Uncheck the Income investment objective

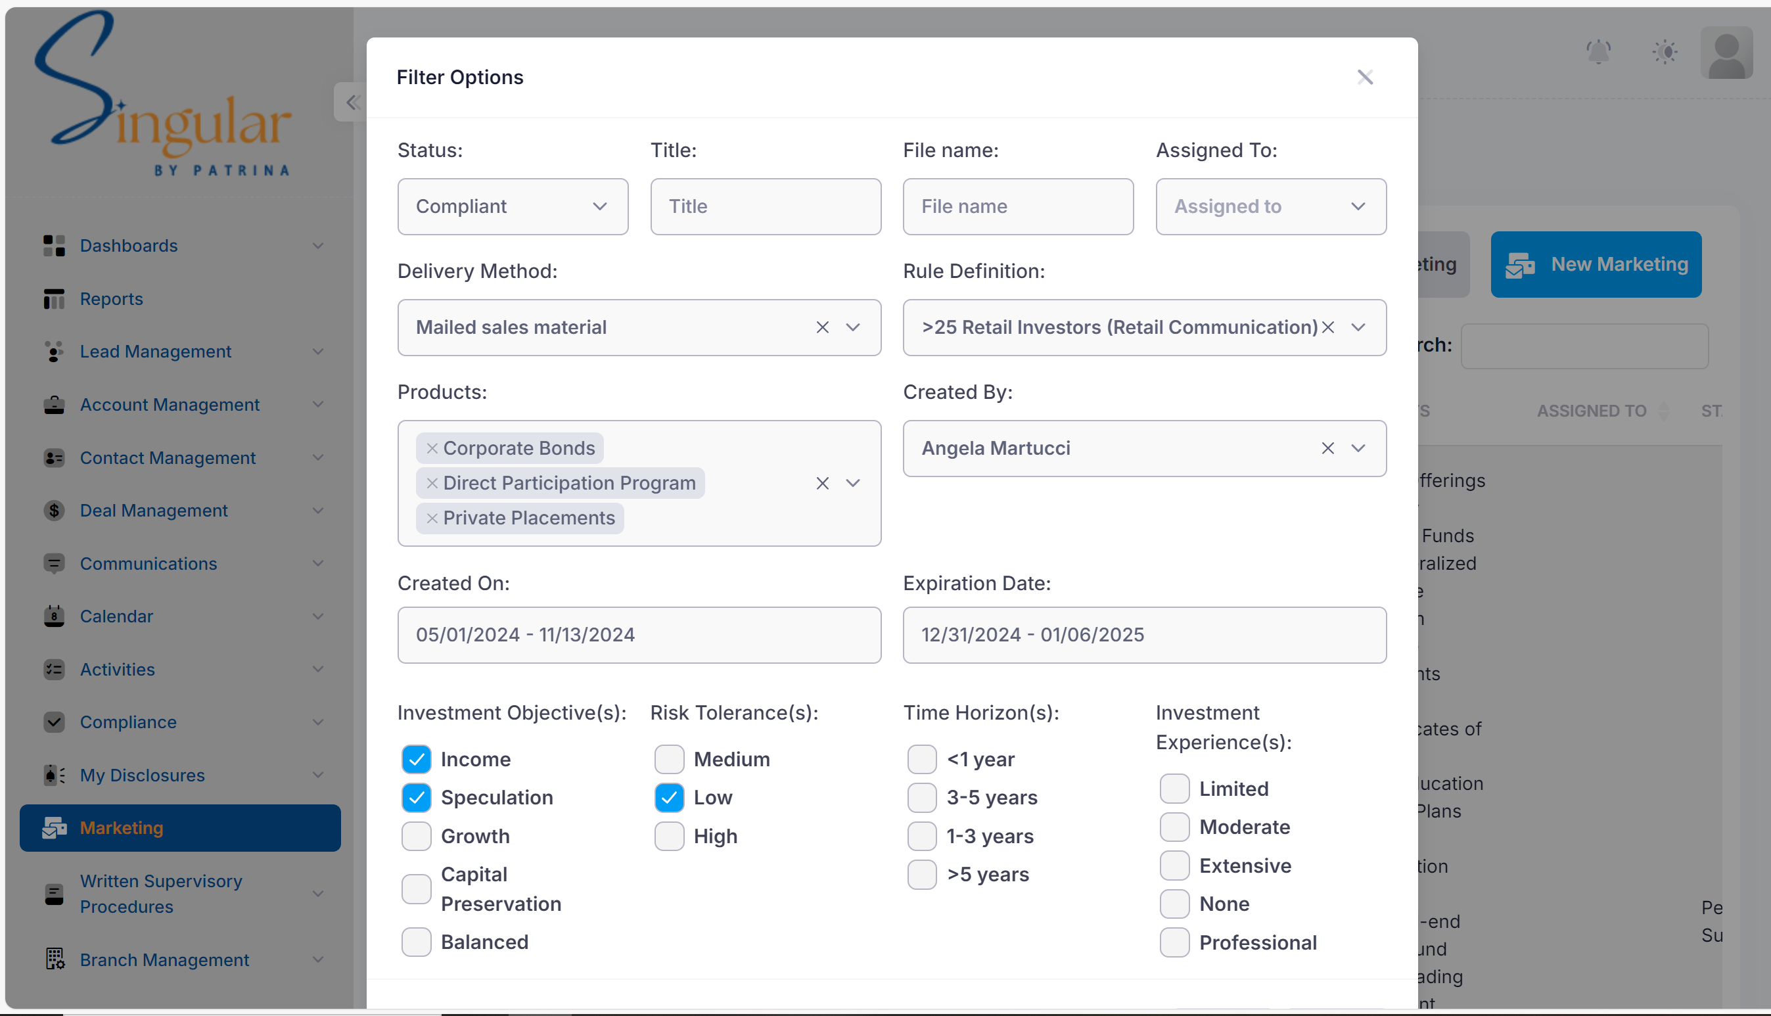417,759
